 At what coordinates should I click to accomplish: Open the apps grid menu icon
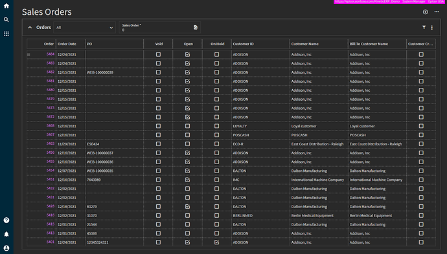click(x=6, y=34)
